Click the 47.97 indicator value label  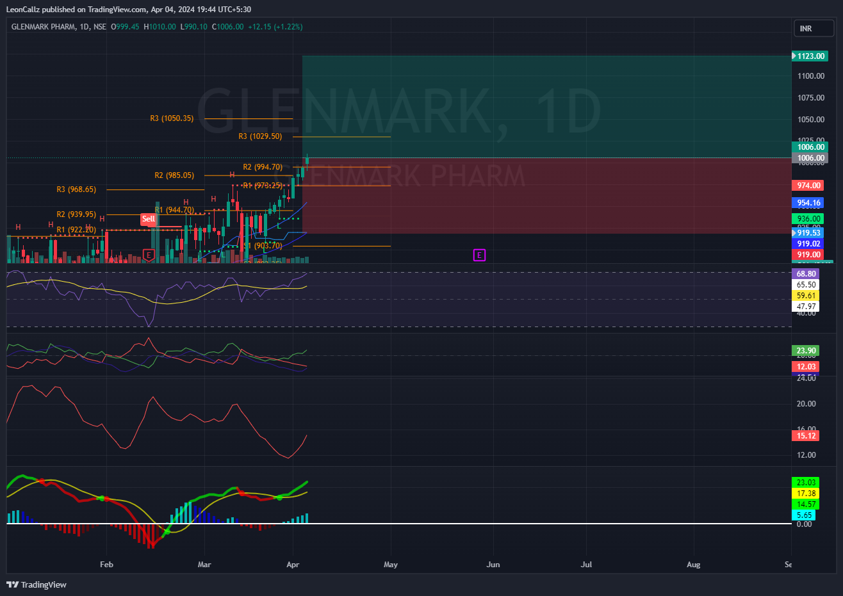pos(806,307)
